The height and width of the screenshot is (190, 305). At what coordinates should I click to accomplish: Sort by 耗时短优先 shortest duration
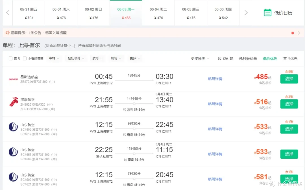[248, 58]
